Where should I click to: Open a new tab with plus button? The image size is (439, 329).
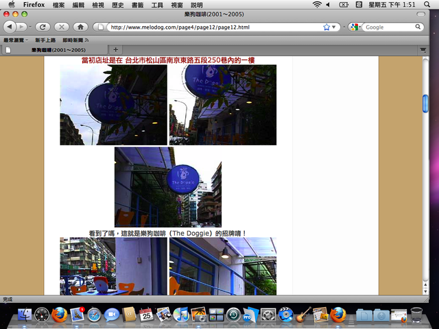pyautogui.click(x=115, y=49)
